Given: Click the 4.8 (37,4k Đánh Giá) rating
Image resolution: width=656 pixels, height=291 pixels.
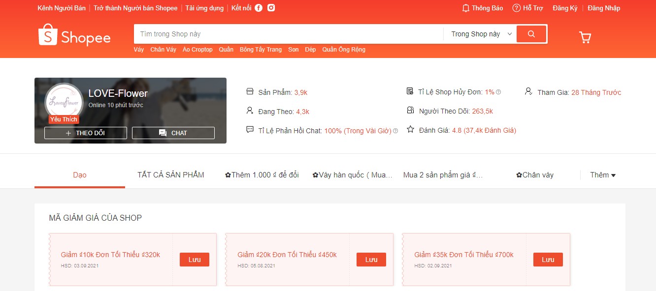Looking at the screenshot, I should click(484, 130).
